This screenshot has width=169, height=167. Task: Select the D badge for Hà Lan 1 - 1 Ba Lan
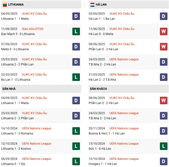click(x=163, y=16)
